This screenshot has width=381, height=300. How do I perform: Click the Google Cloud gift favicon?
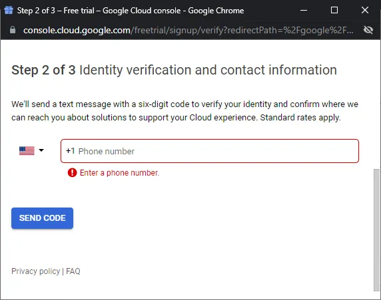[x=9, y=10]
